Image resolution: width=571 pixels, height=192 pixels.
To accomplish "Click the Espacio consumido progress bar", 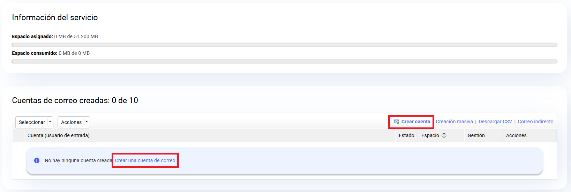I will [x=285, y=61].
